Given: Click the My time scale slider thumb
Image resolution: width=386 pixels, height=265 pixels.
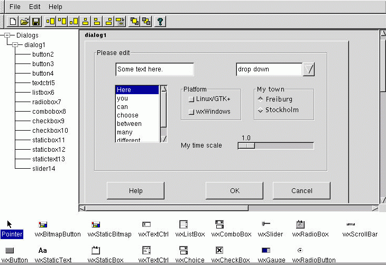Looking at the screenshot, I should (x=246, y=145).
